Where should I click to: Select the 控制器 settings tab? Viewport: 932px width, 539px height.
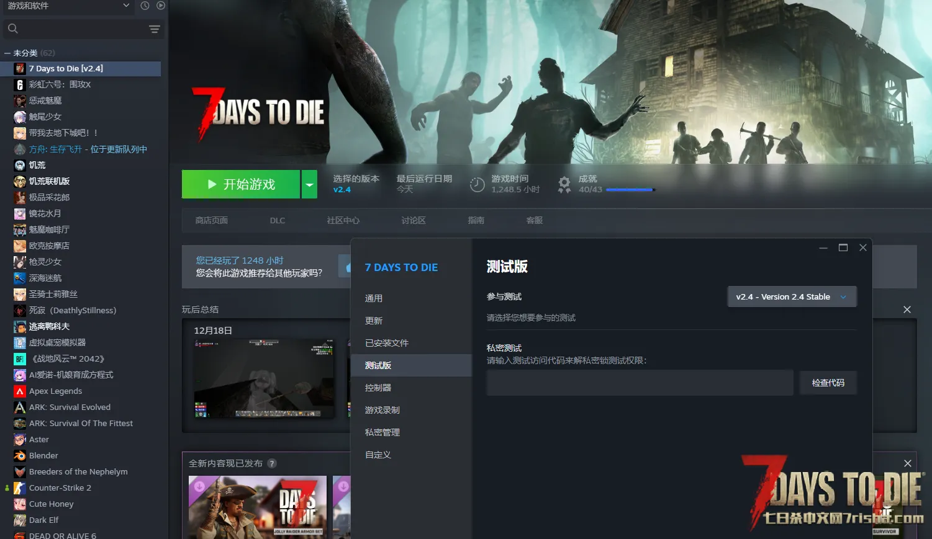pyautogui.click(x=378, y=388)
